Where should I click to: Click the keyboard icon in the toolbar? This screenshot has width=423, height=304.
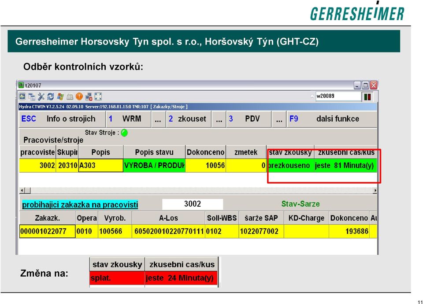[x=70, y=96]
